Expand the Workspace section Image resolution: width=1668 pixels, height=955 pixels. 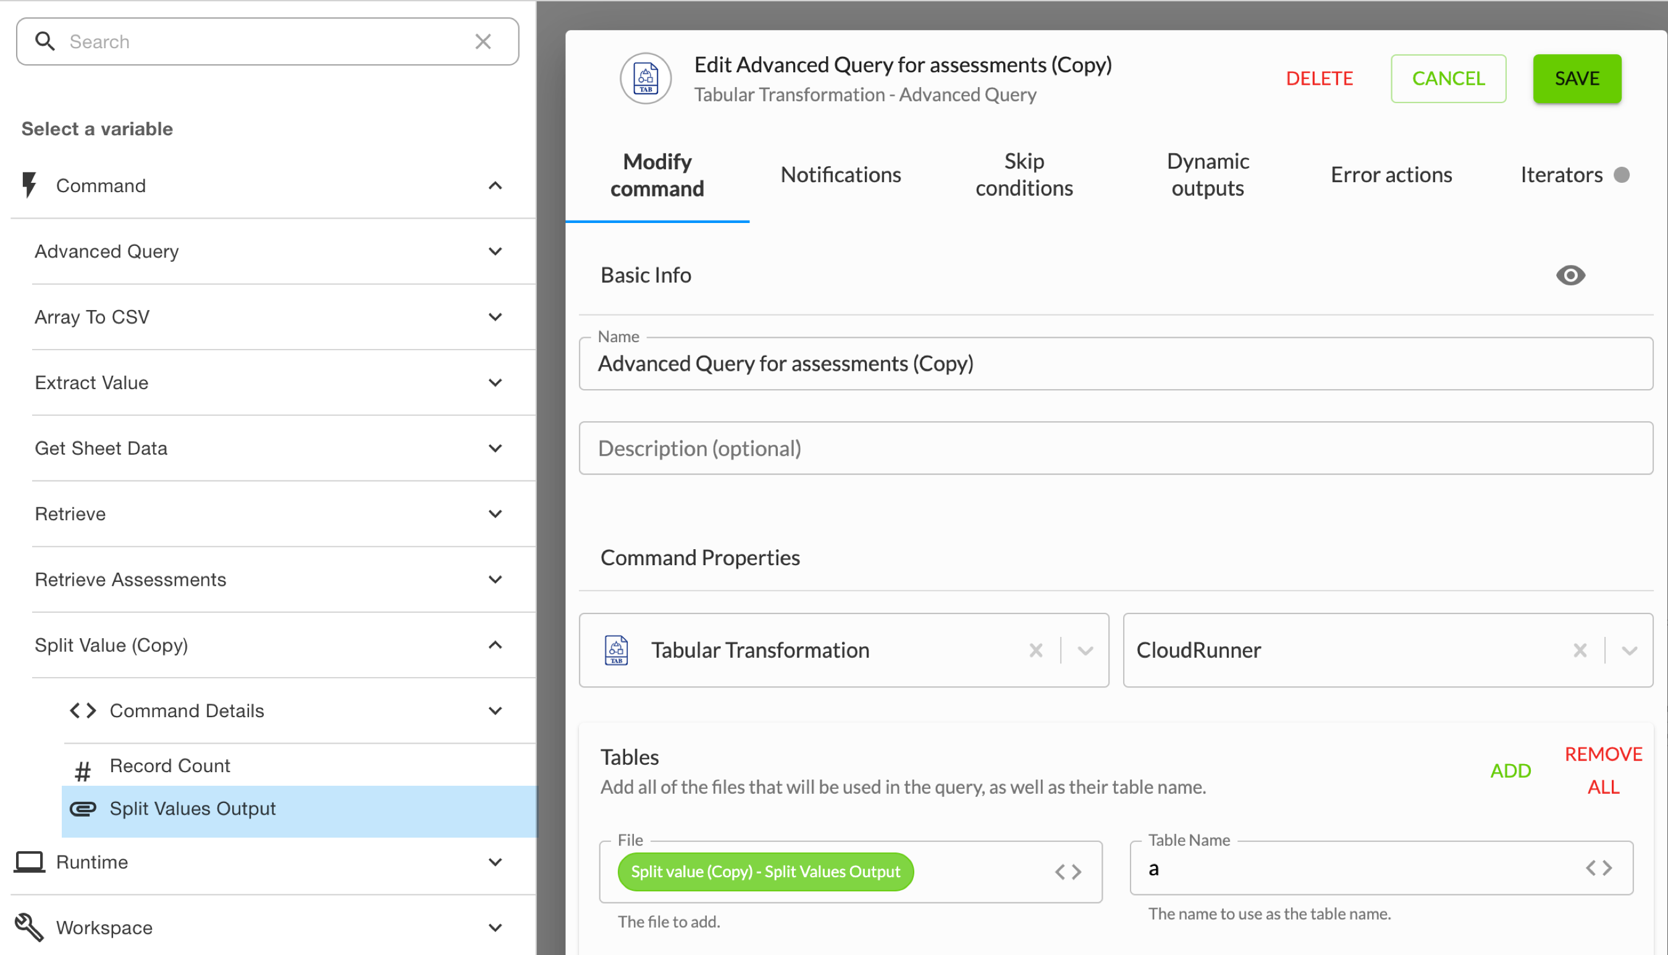tap(495, 927)
